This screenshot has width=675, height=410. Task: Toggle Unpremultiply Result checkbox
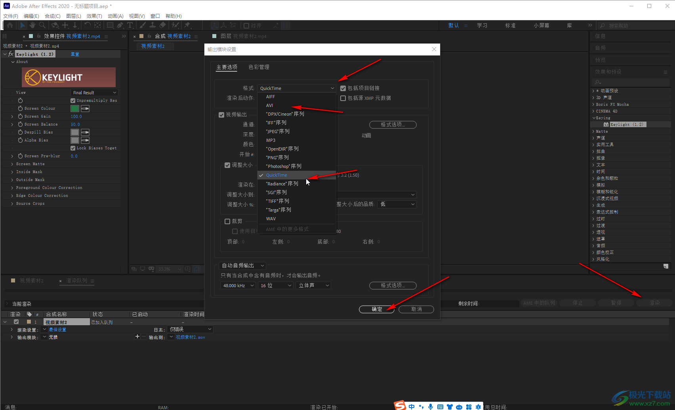tap(73, 101)
